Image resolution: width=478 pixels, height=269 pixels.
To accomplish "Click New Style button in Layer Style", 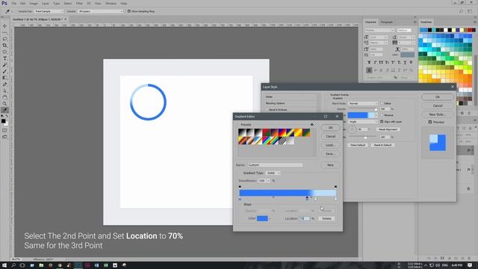I will (x=438, y=114).
